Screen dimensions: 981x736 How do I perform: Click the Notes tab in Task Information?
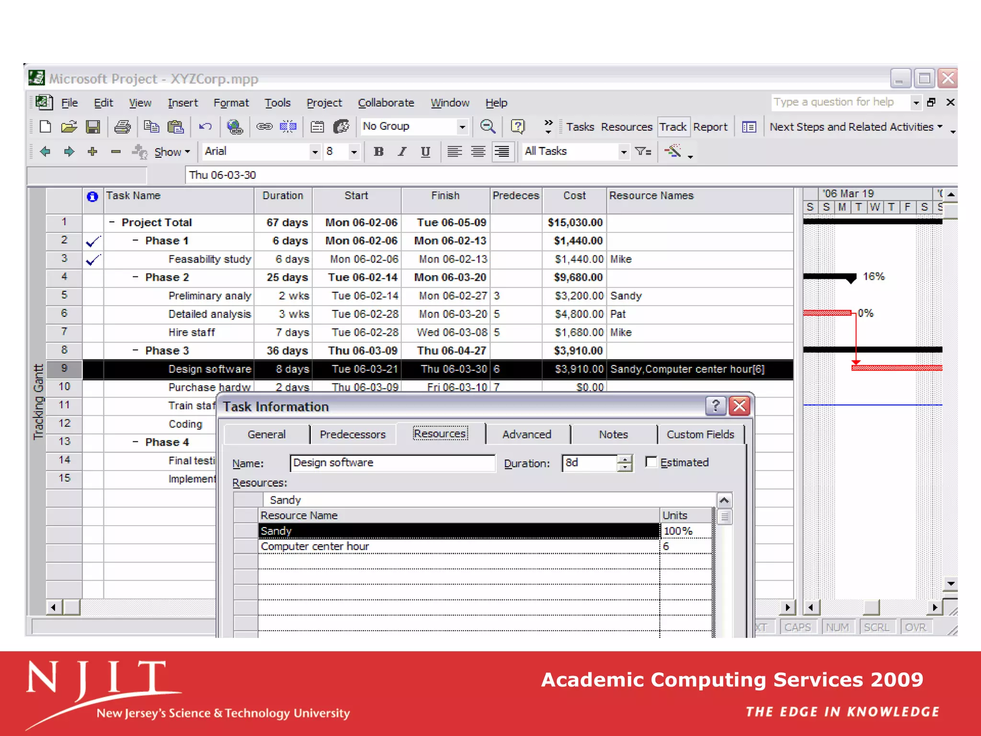[x=613, y=434]
